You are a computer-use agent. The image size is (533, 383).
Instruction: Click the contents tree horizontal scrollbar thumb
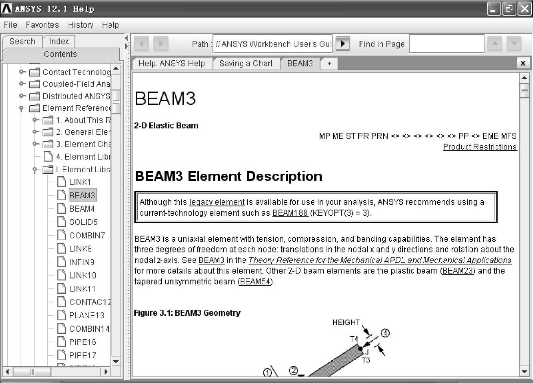tap(32, 372)
